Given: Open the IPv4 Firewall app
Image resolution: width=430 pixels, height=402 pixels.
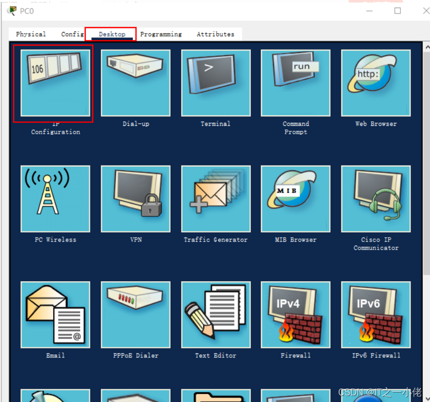Looking at the screenshot, I should pyautogui.click(x=296, y=315).
